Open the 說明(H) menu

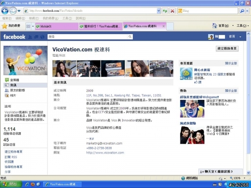80,18
